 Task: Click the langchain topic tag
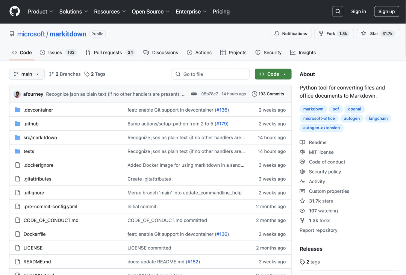pyautogui.click(x=378, y=118)
